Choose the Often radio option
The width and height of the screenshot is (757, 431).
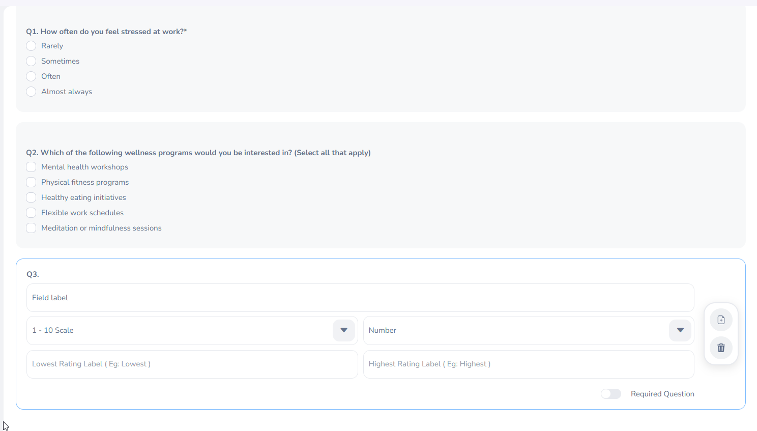[x=31, y=76]
